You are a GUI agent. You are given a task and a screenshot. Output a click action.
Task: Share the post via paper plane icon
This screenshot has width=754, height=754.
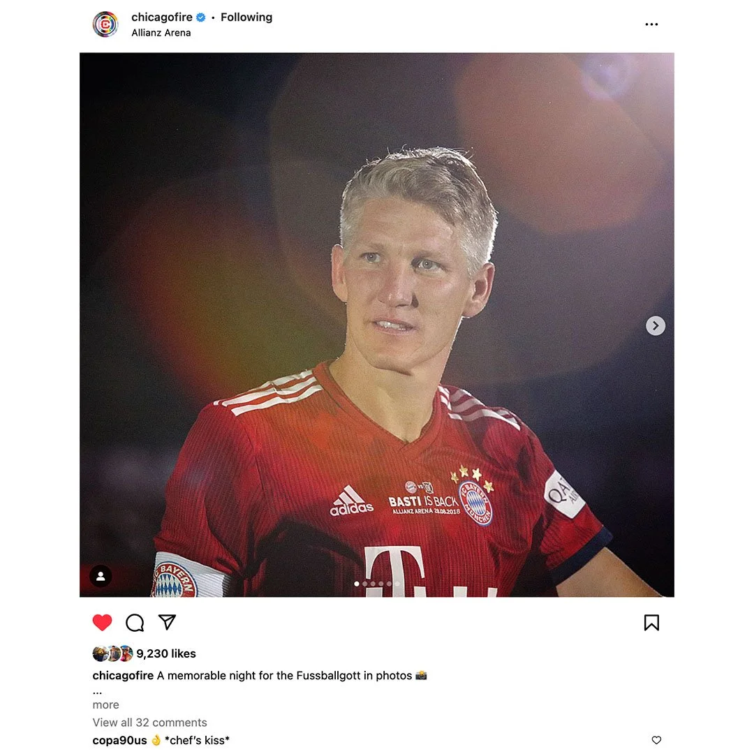coord(167,622)
